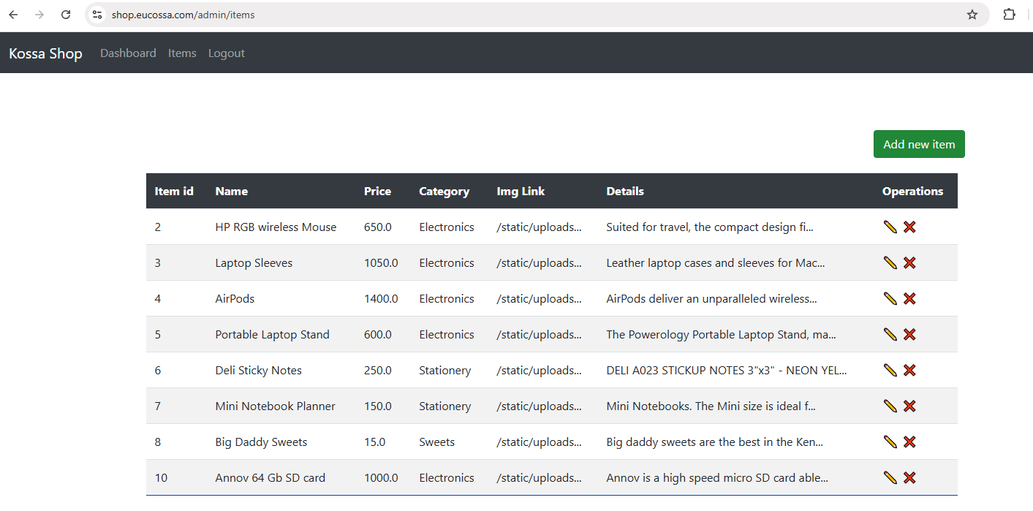Open the Kossa Shop home link
Screen dimensions: 1033x511
coord(45,53)
